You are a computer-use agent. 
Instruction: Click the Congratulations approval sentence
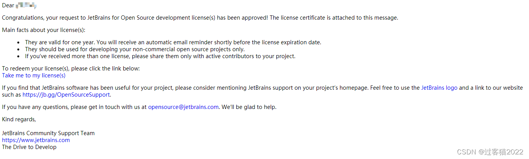[200, 18]
